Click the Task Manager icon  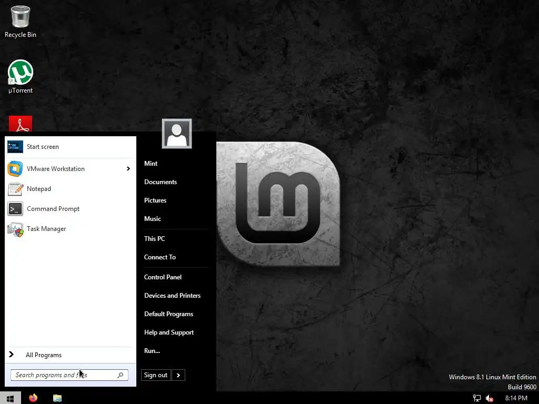[15, 229]
